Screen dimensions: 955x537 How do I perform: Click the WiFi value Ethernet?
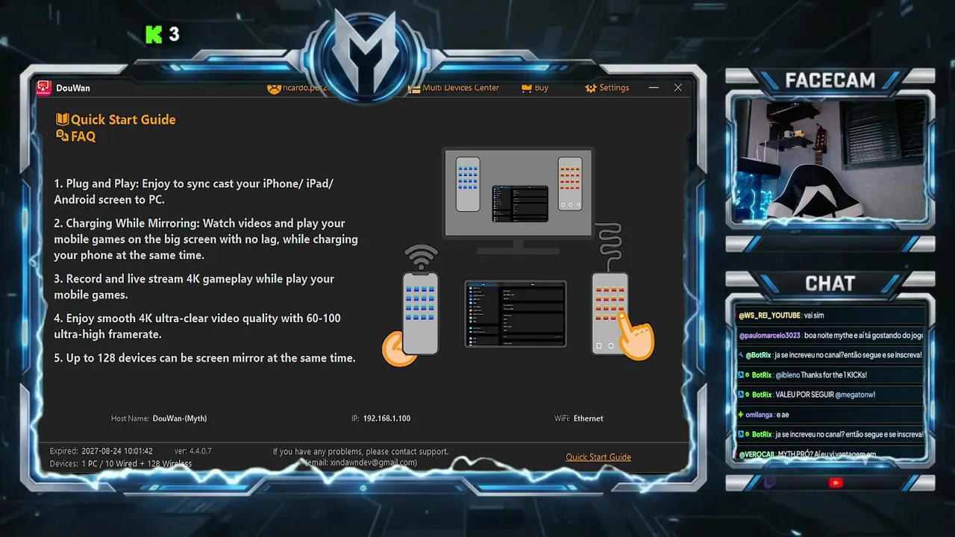[589, 418]
